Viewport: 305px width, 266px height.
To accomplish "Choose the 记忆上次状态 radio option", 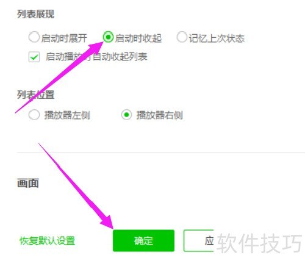I will (182, 37).
